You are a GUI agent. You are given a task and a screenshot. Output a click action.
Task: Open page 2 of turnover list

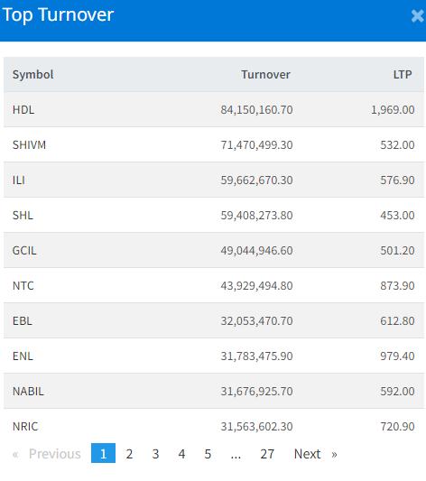[129, 454]
